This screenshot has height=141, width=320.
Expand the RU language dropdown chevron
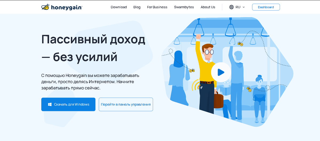[244, 7]
